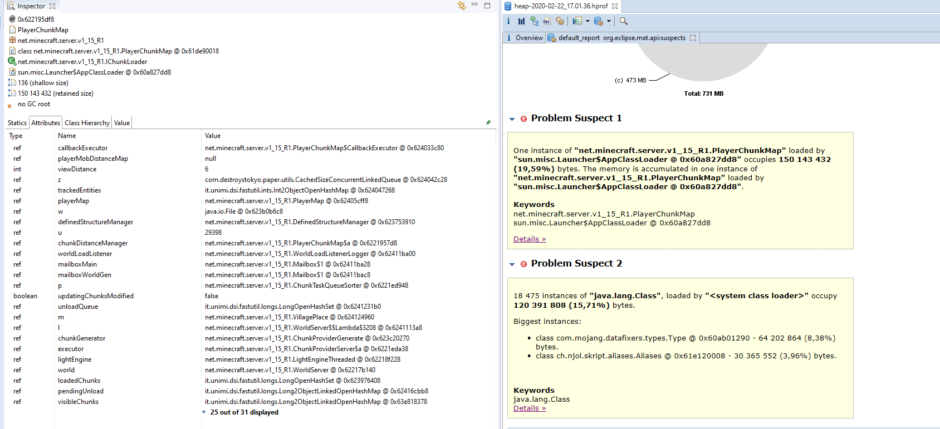Open the Histogram view from the toolbar
The image size is (940, 429).
point(521,21)
